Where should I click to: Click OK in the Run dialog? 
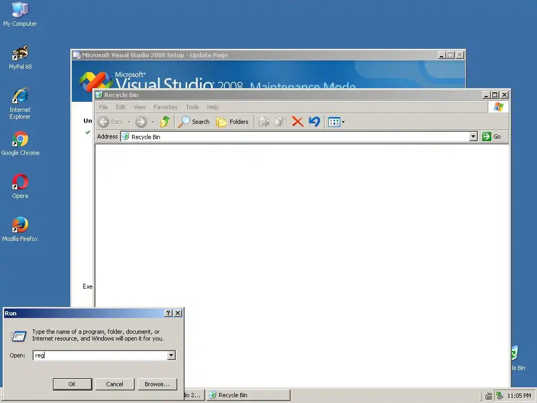click(72, 384)
